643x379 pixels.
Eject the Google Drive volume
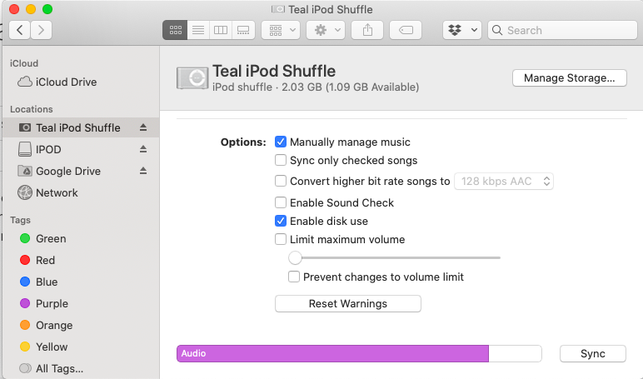tap(142, 171)
